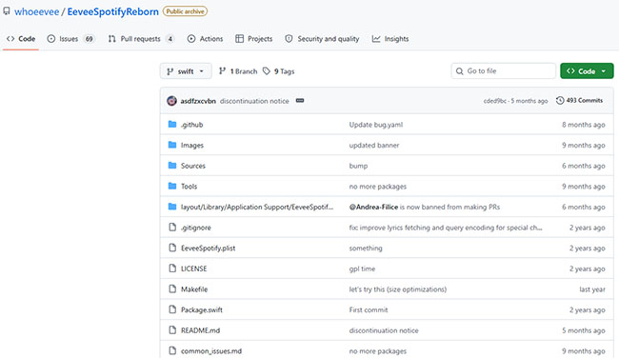619x358 pixels.
Task: Open the Package.swift file
Action: 202,309
